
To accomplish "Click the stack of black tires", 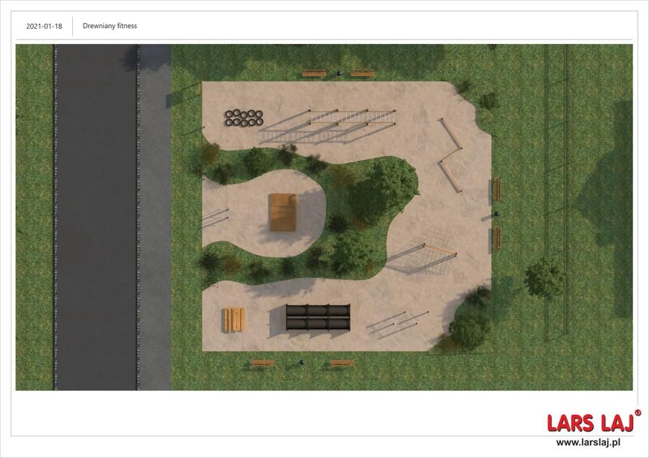I will (243, 118).
